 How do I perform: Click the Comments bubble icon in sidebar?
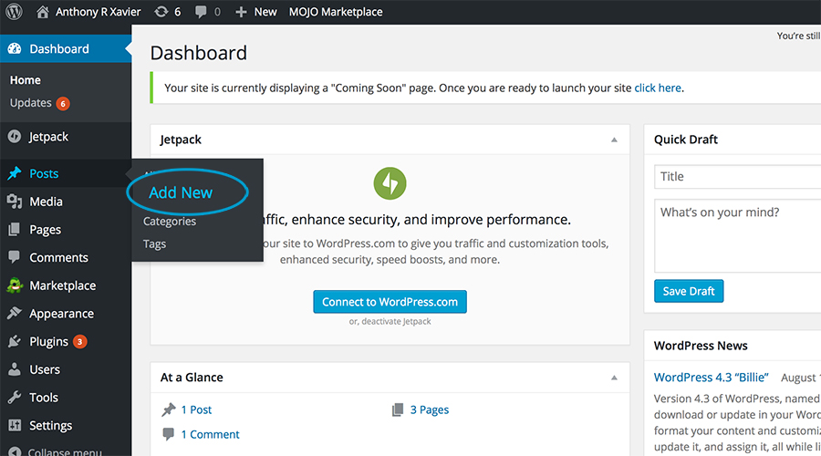pyautogui.click(x=15, y=257)
